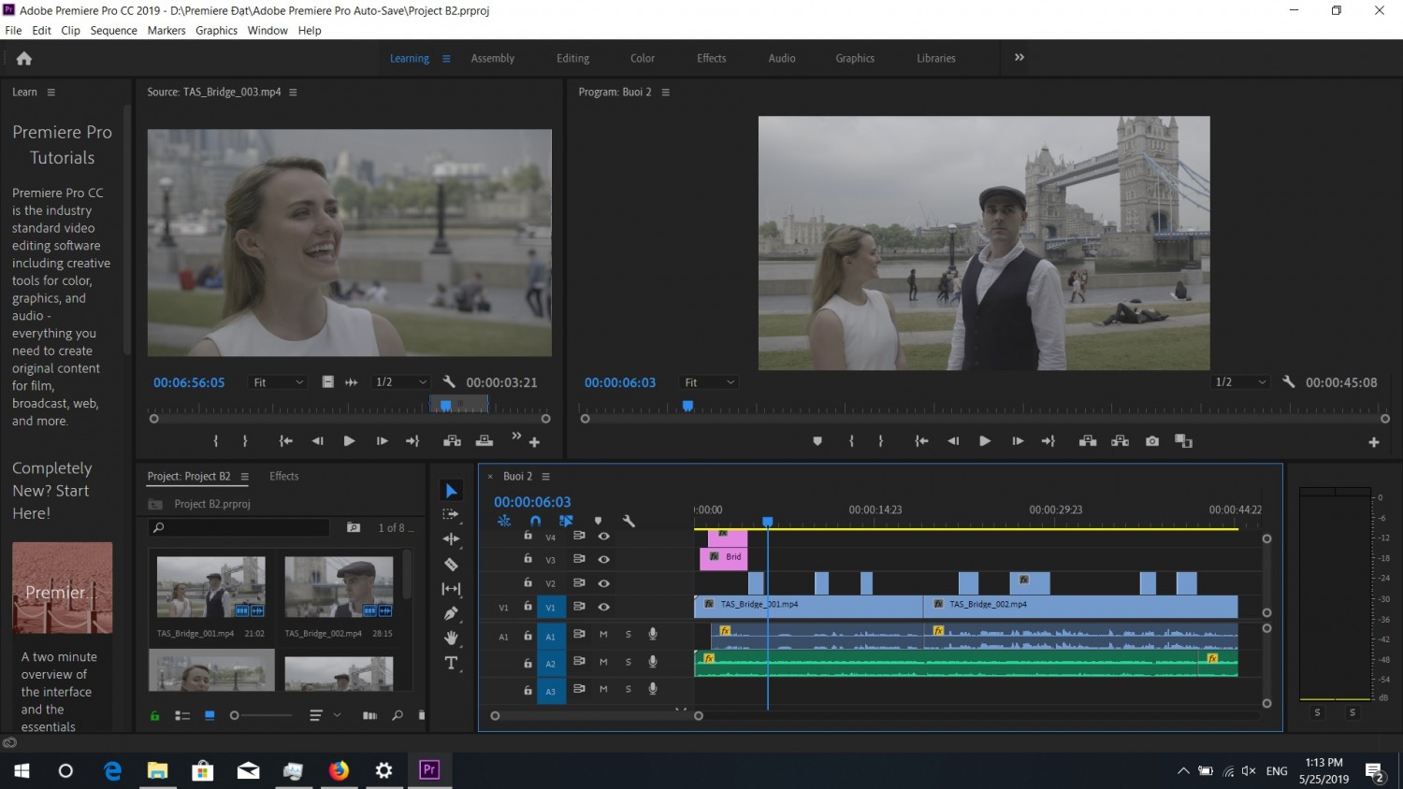
Task: Select the Pen tool
Action: pyautogui.click(x=451, y=613)
